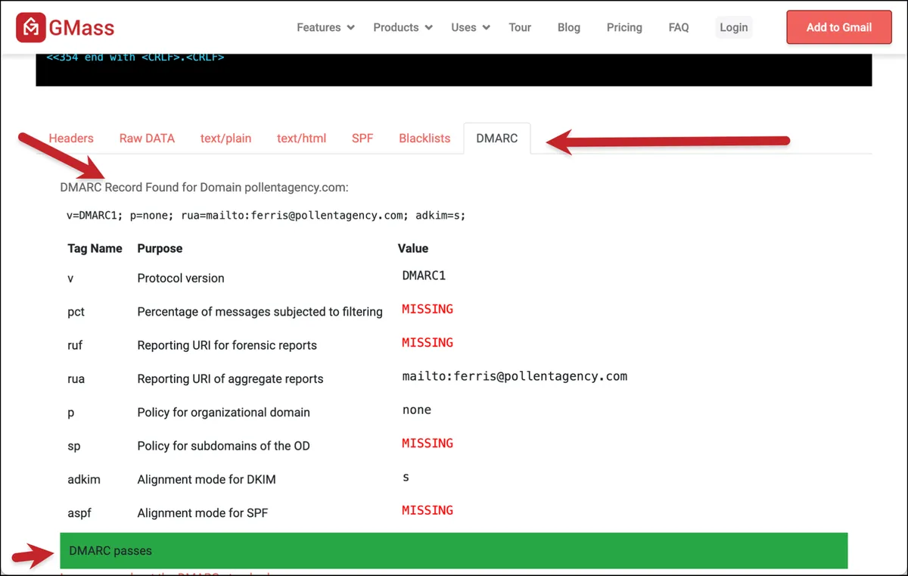Click the 'Tag Name' column header
Screen dimensions: 908x576
point(95,248)
